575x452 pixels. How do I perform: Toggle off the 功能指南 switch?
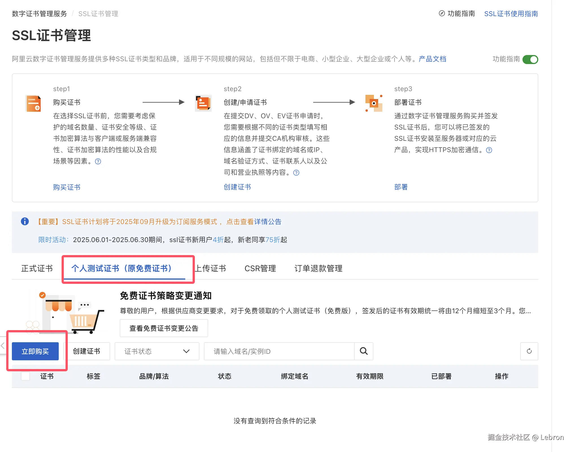(530, 60)
